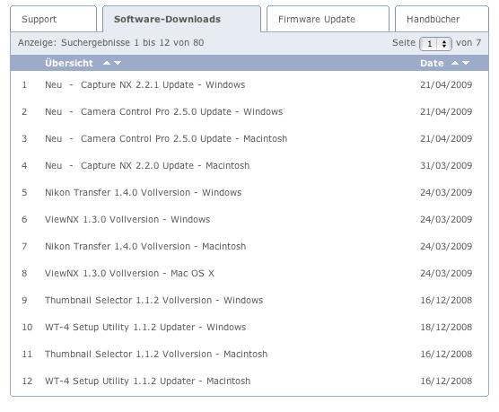Sort Übersicht column descending arrow
Image resolution: width=499 pixels, height=412 pixels.
coord(118,63)
